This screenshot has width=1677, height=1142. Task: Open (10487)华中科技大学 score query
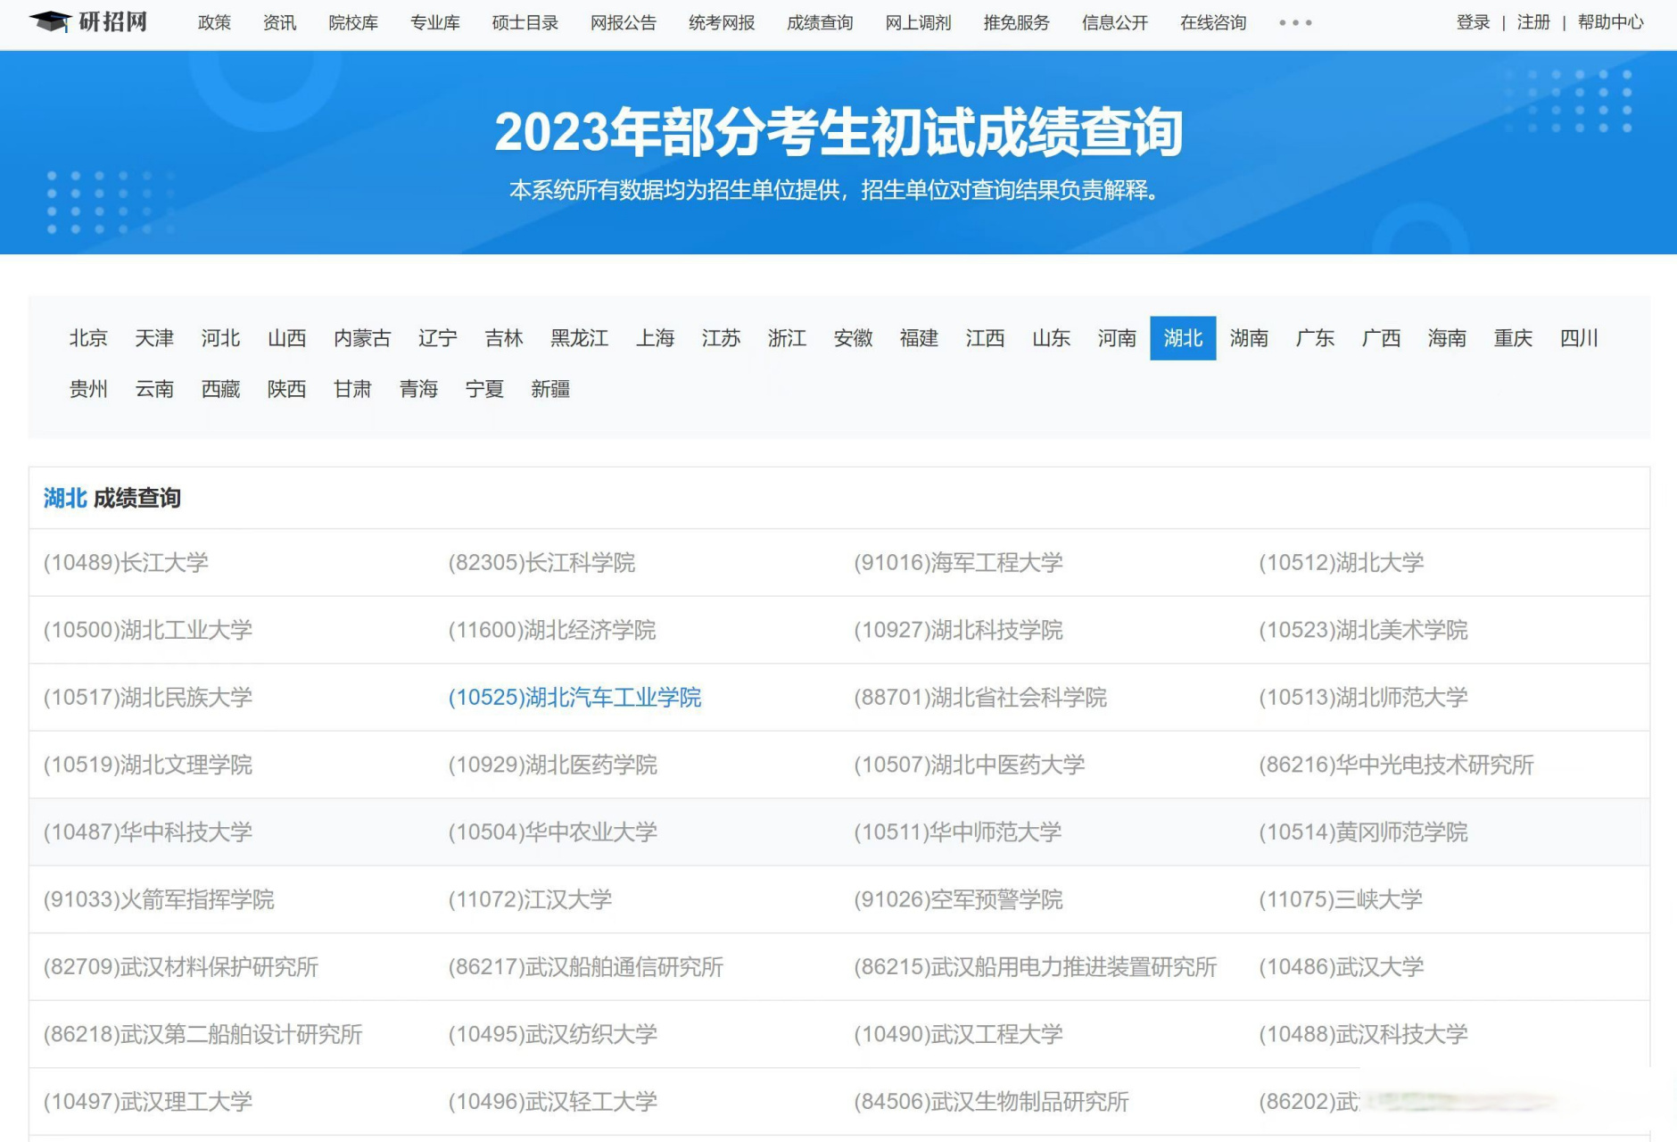pyautogui.click(x=148, y=832)
